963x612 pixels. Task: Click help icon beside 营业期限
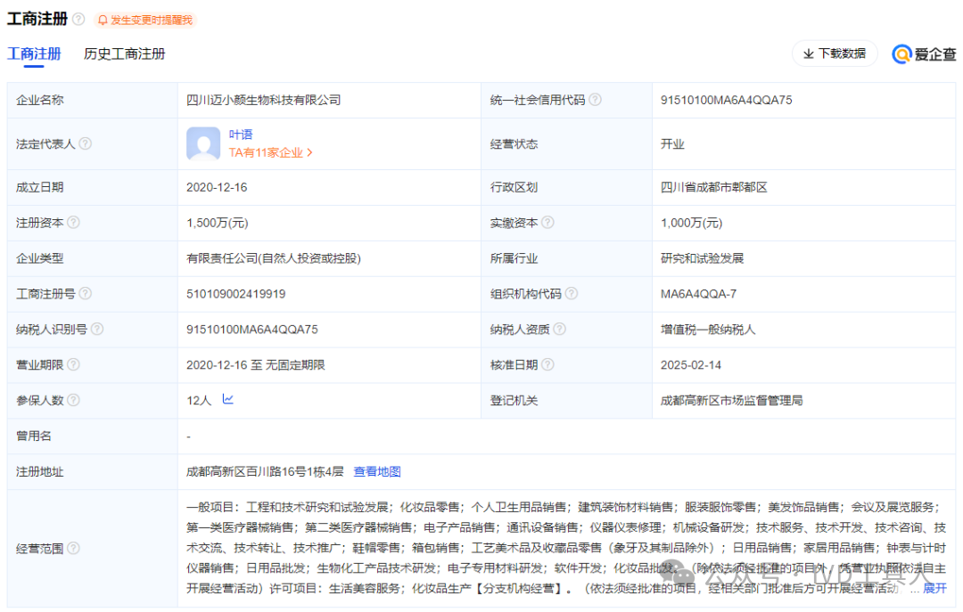pyautogui.click(x=73, y=364)
